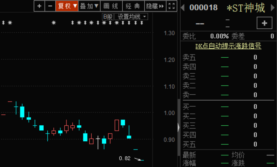277x167 pixels.
Task: Click the 均价 label
Action: (238, 155)
